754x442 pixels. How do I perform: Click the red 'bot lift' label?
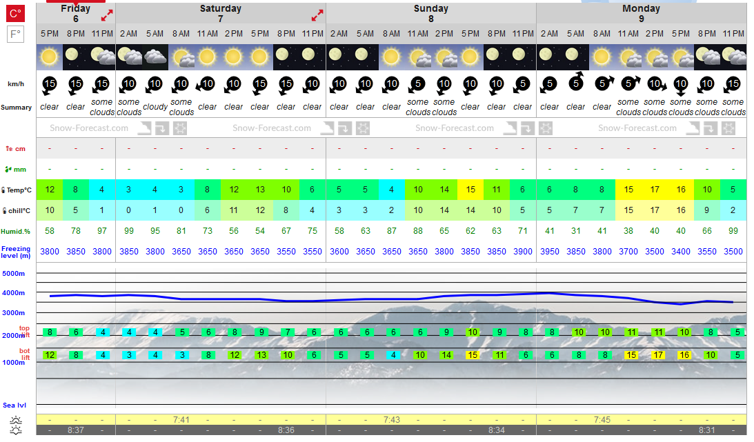[25, 354]
